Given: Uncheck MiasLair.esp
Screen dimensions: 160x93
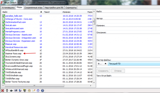Looking at the screenshot, I should (4, 44).
